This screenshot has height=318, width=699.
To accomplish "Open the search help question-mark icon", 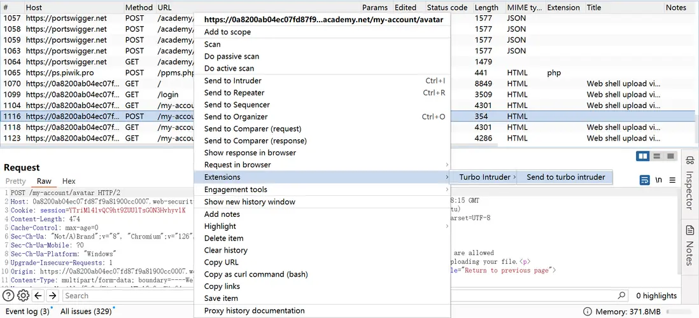I will [x=8, y=296].
